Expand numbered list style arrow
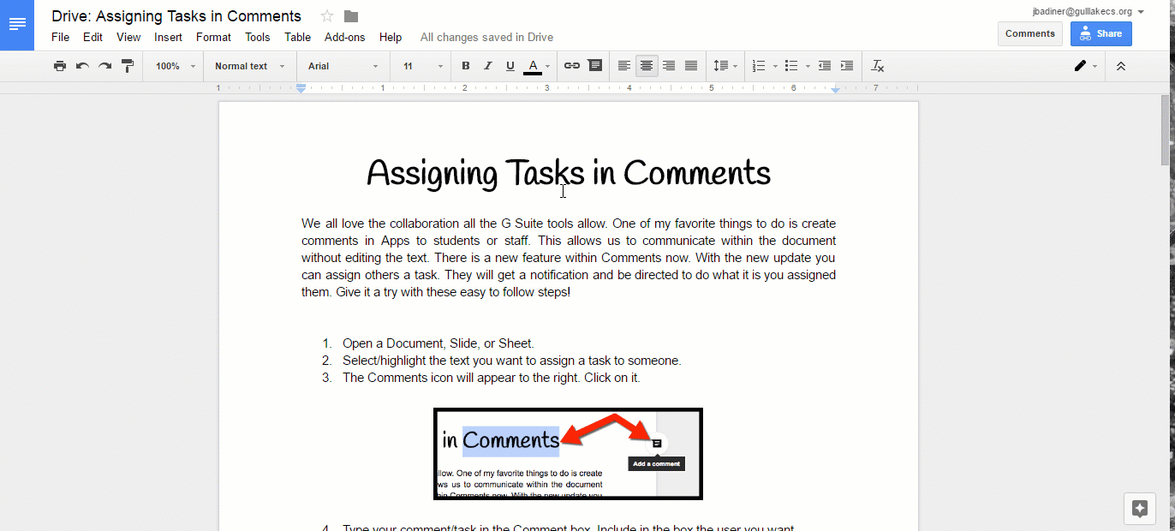1175x531 pixels. point(775,66)
